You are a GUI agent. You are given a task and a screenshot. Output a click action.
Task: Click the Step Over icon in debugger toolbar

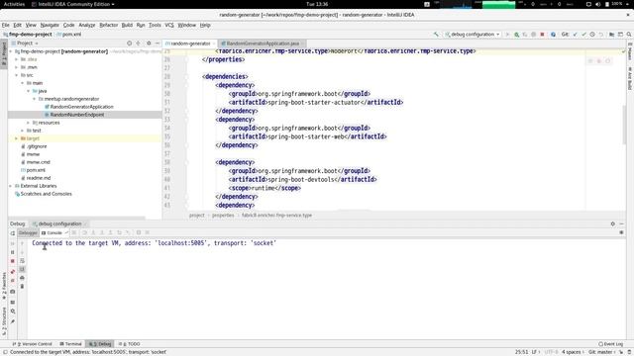tap(84, 233)
